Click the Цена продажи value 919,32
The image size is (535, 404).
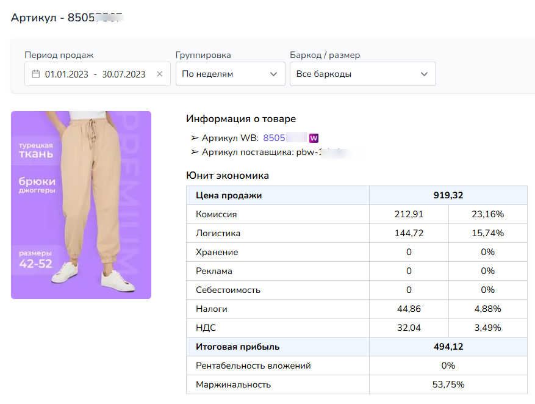[x=448, y=195]
